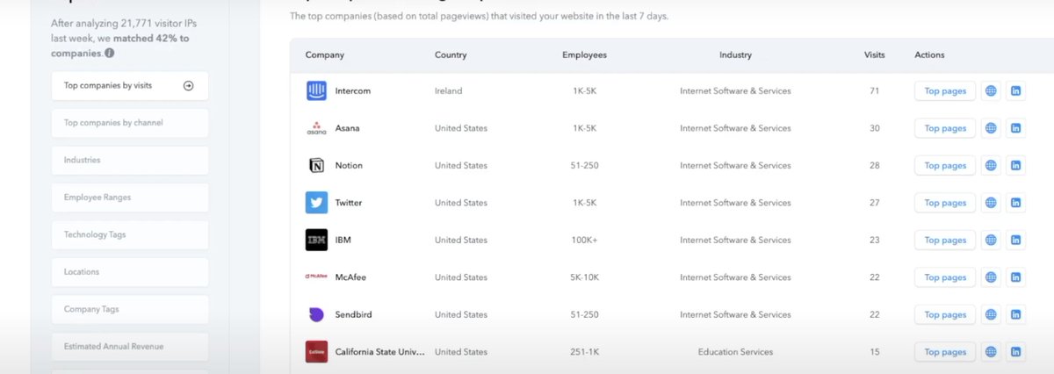Click the Visits column header
Screen dimensions: 1054x374
tap(874, 54)
